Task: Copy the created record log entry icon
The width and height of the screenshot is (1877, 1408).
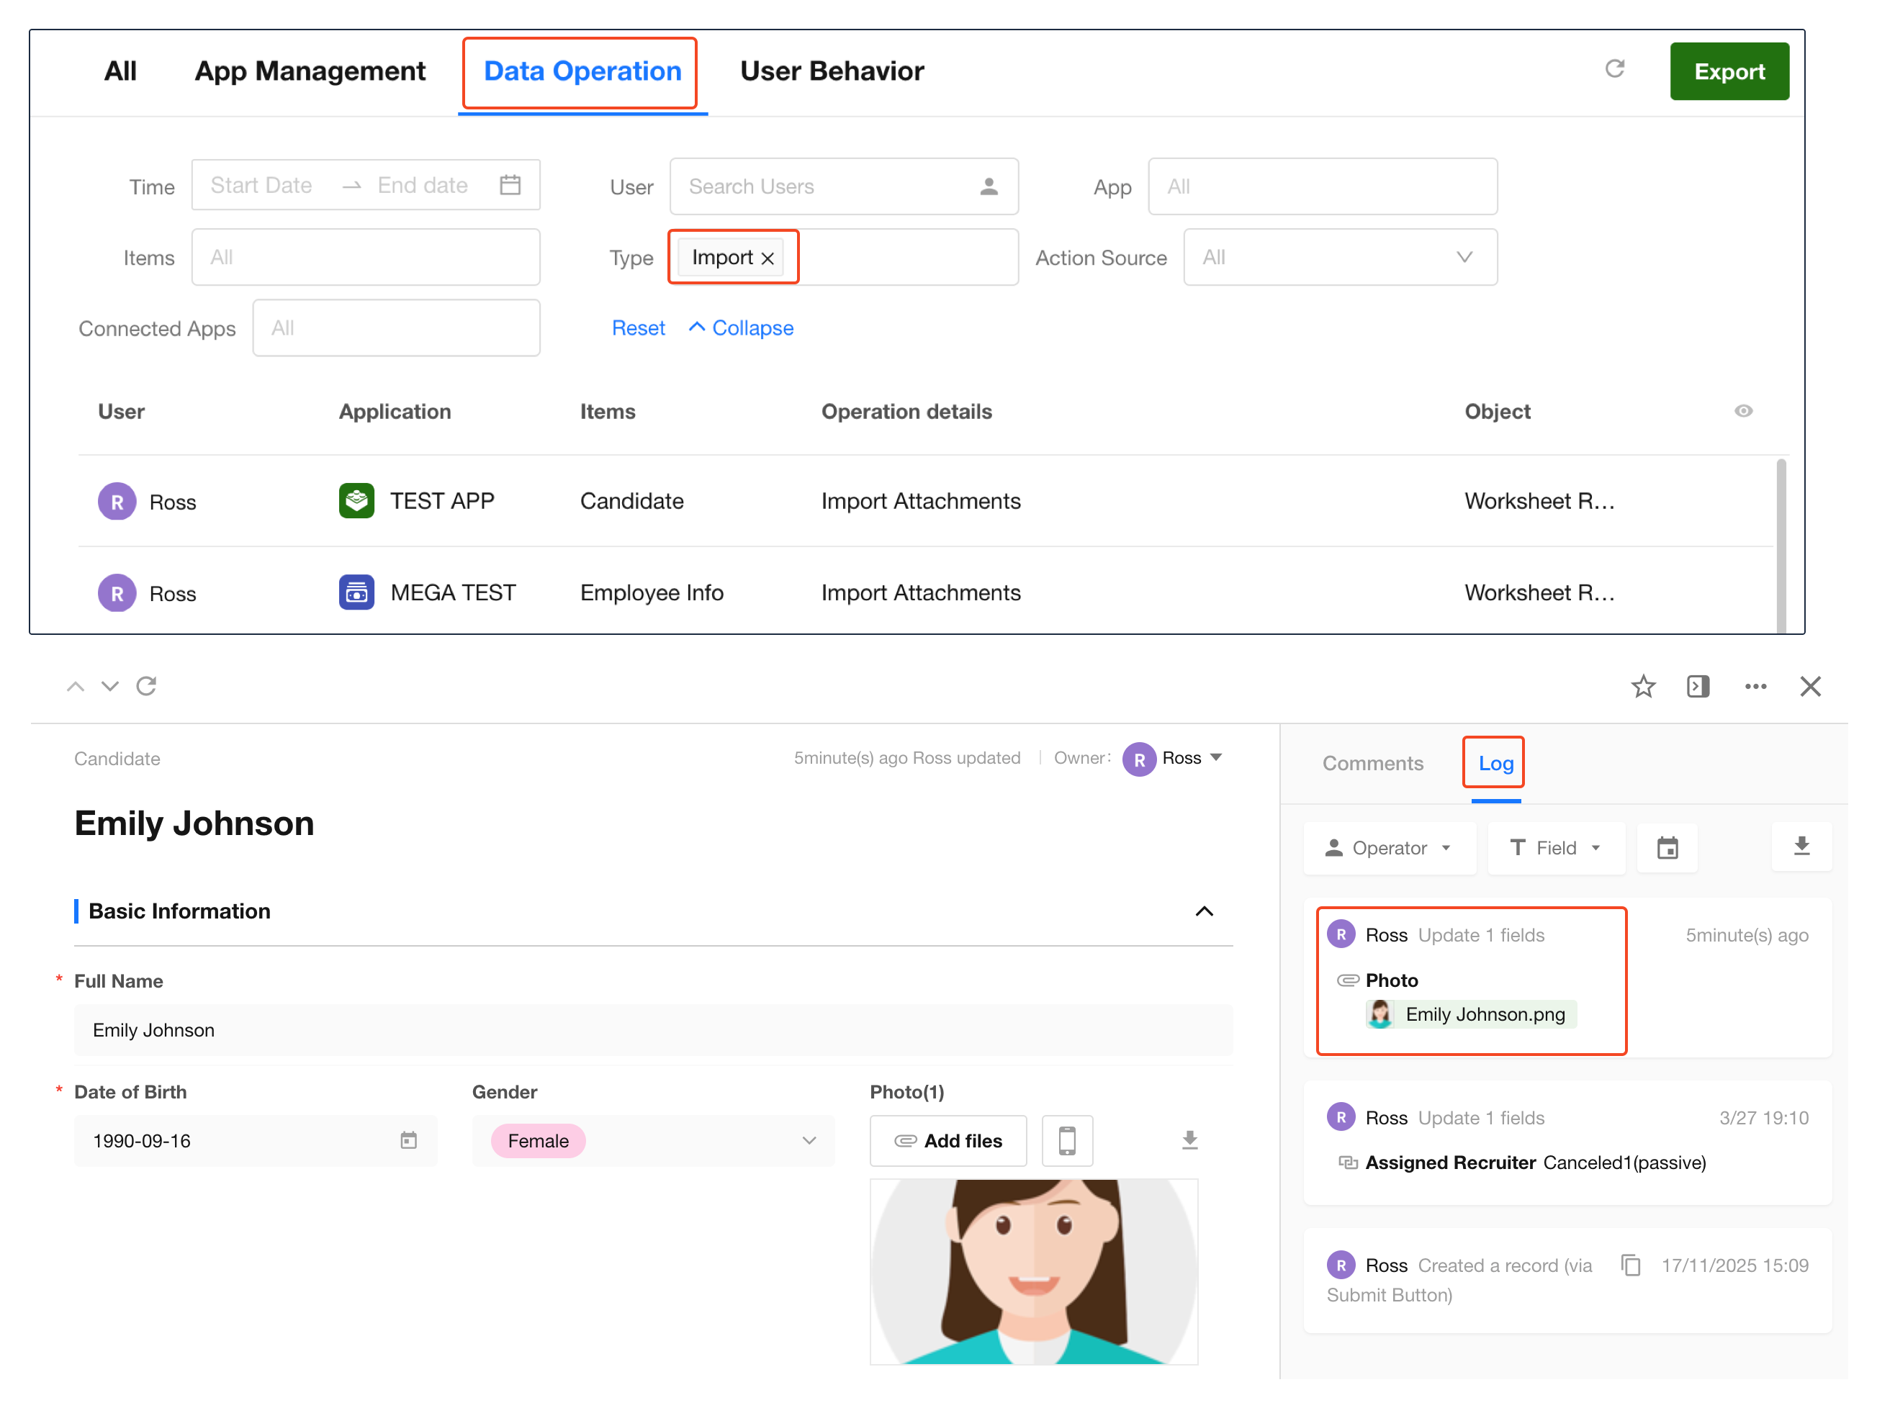Action: coord(1630,1265)
